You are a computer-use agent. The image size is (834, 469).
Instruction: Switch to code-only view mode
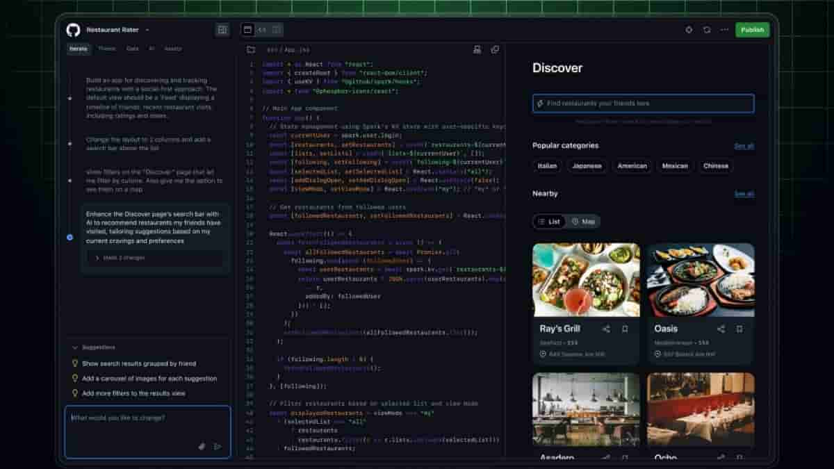pyautogui.click(x=262, y=30)
